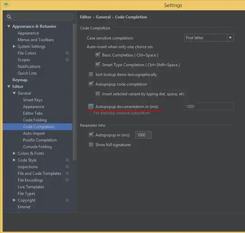Open the Keymap settings
This screenshot has height=233, width=245.
tap(20, 80)
